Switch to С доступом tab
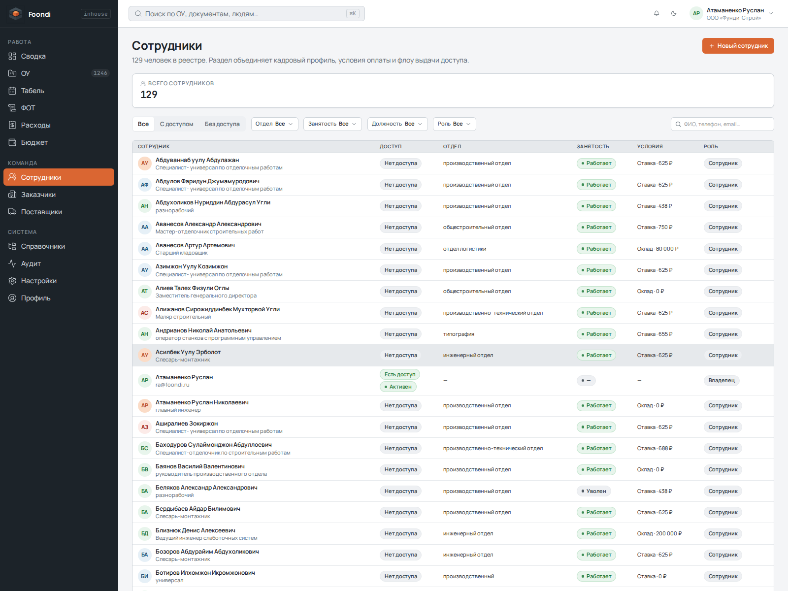Image resolution: width=788 pixels, height=591 pixels. coord(176,124)
